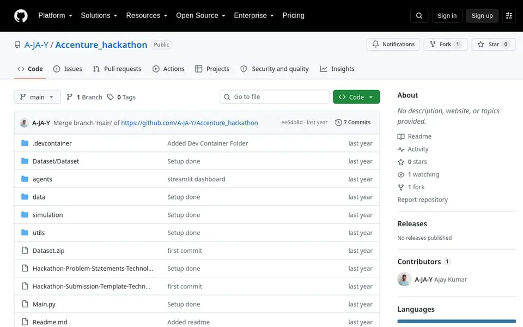Fork the repository
This screenshot has height=327, width=523.
[x=446, y=44]
